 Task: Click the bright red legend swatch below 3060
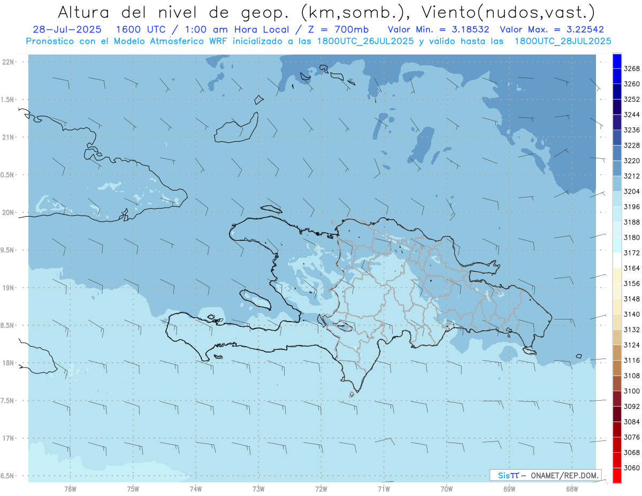[617, 476]
